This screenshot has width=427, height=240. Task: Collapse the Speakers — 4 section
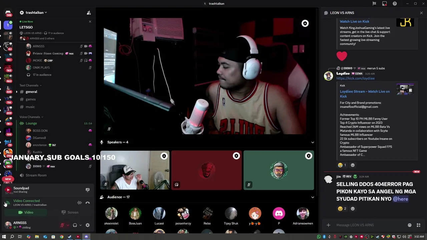pyautogui.click(x=313, y=142)
